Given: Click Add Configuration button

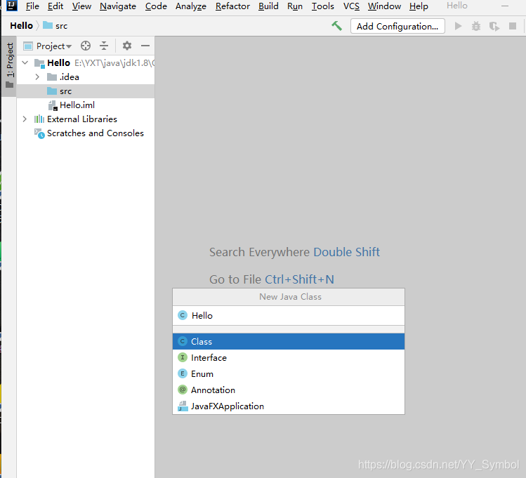Looking at the screenshot, I should coord(397,26).
